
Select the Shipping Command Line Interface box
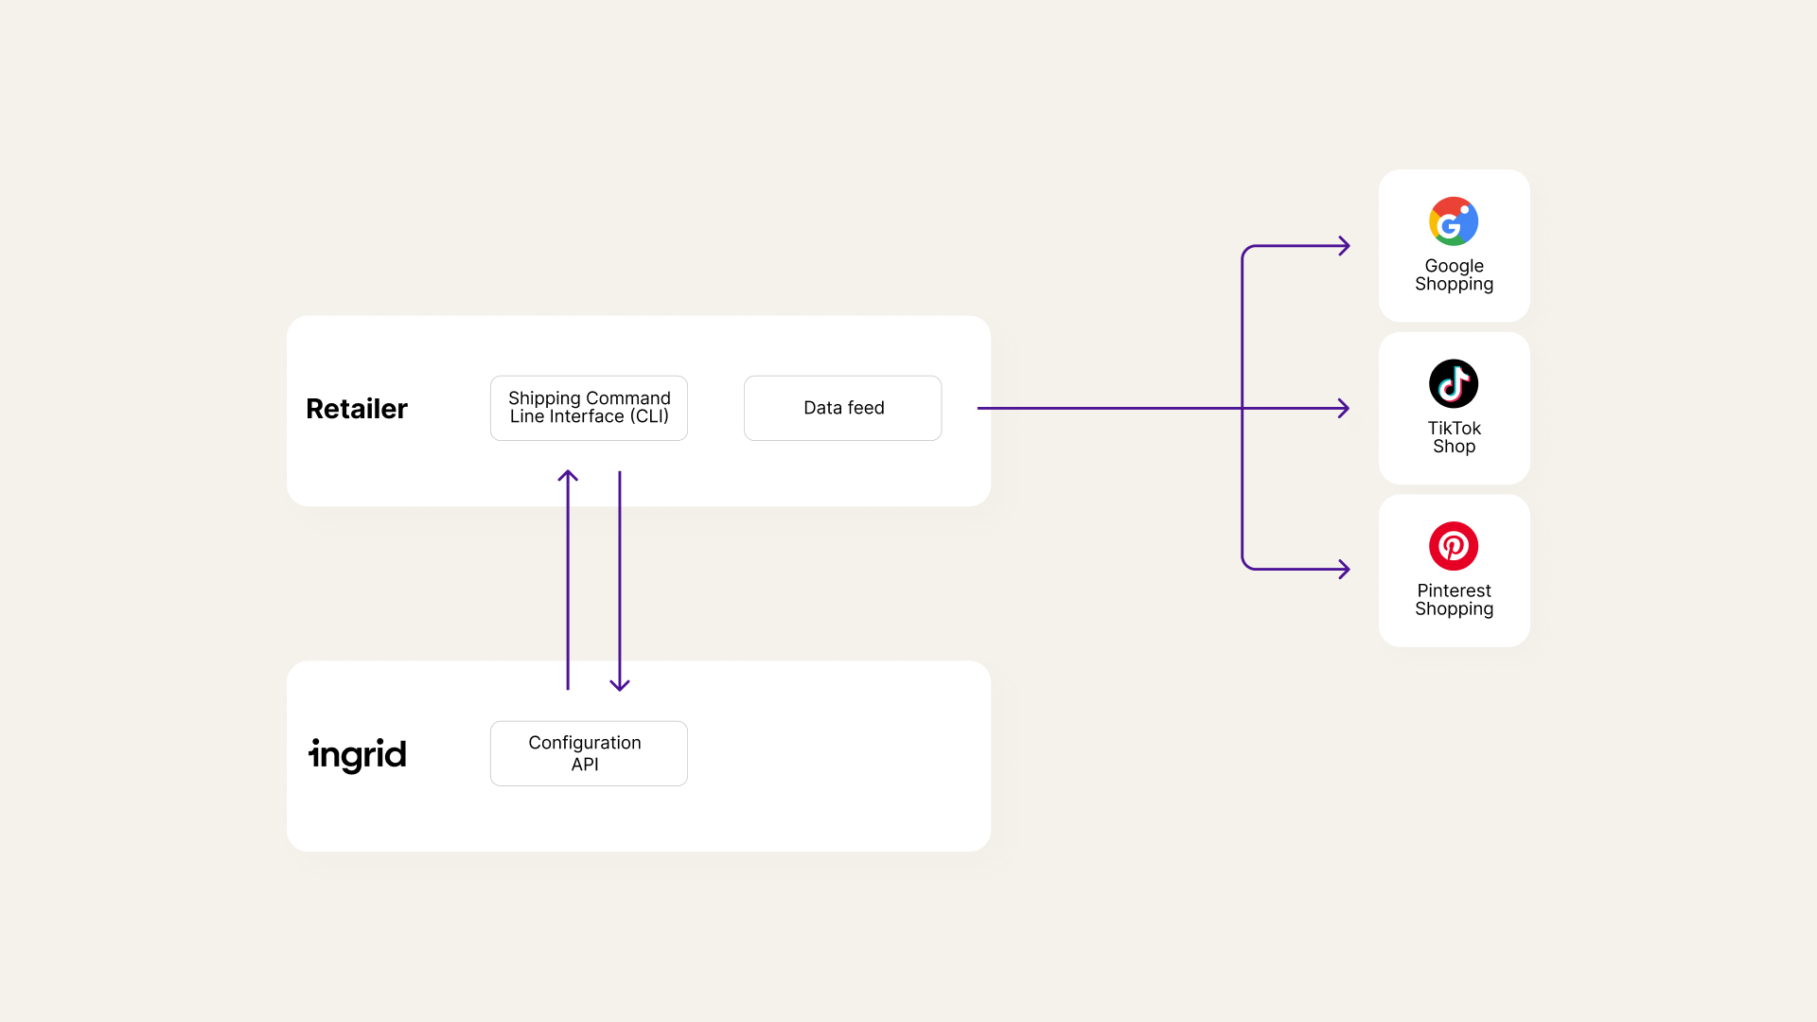click(589, 408)
